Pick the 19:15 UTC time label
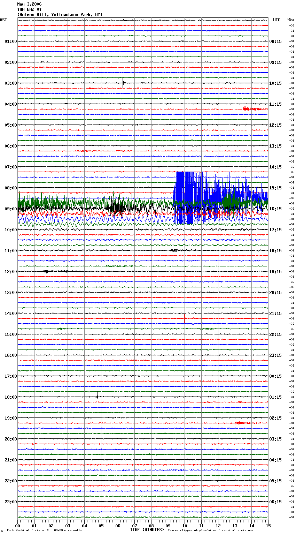Viewport: 296px width, 535px height. pyautogui.click(x=275, y=272)
